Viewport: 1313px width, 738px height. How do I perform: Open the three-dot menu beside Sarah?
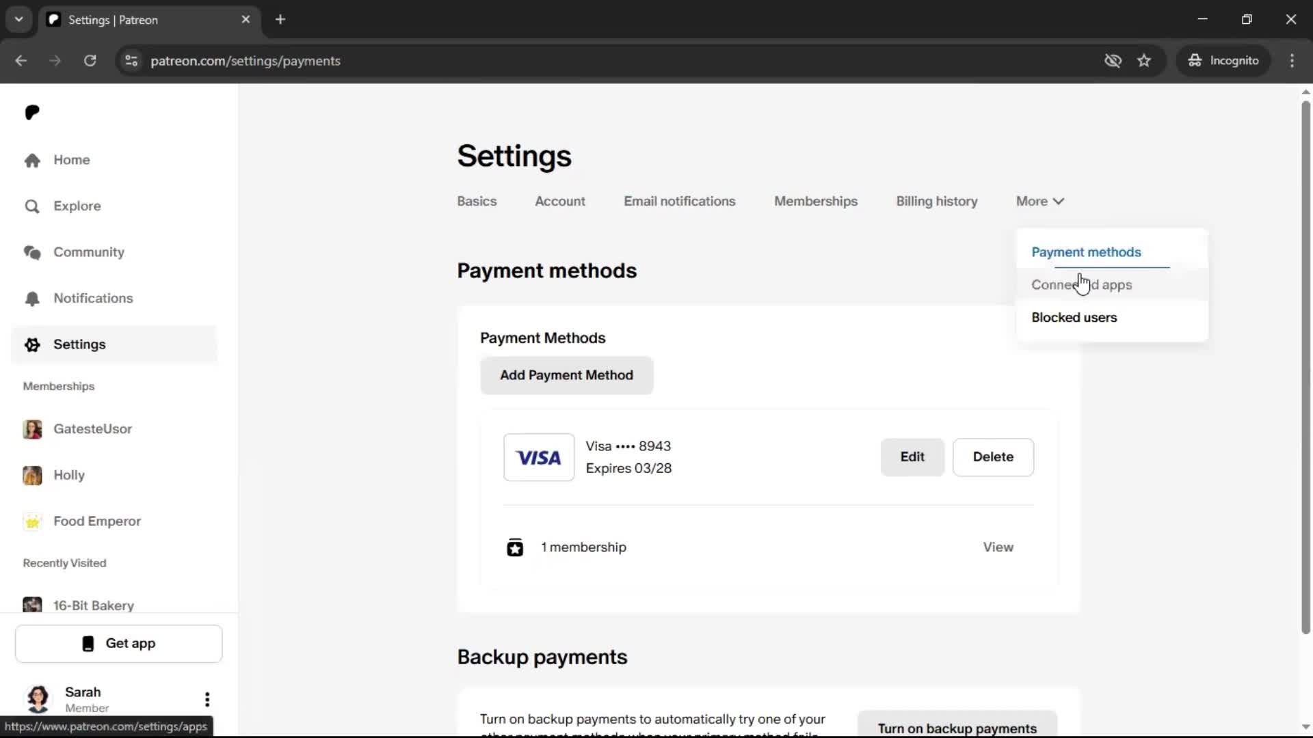207,699
